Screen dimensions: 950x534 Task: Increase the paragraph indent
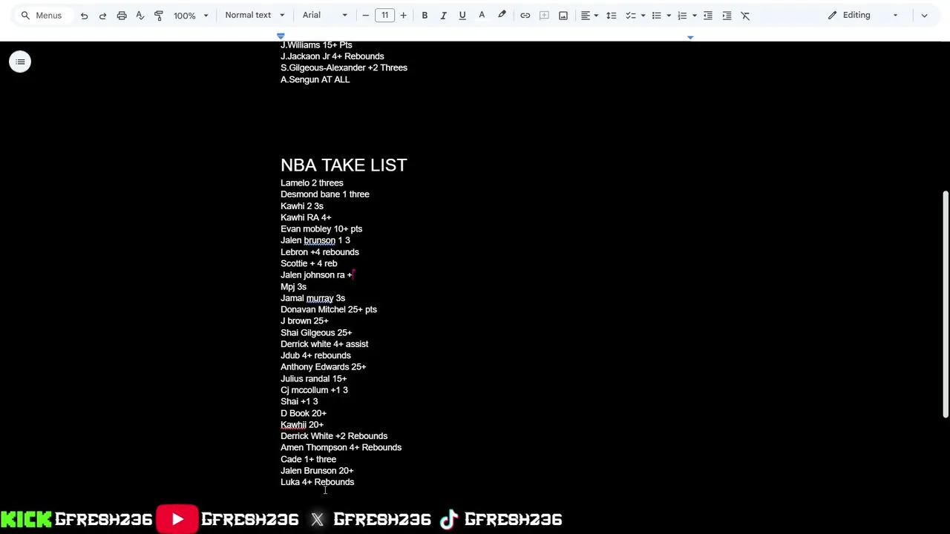727,15
